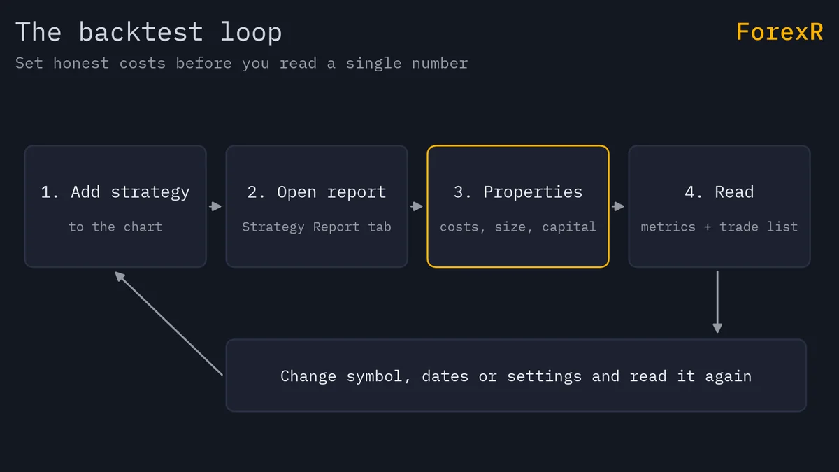Image resolution: width=839 pixels, height=472 pixels.
Task: Click the 'Set honest costs' subtitle
Action: [x=241, y=63]
